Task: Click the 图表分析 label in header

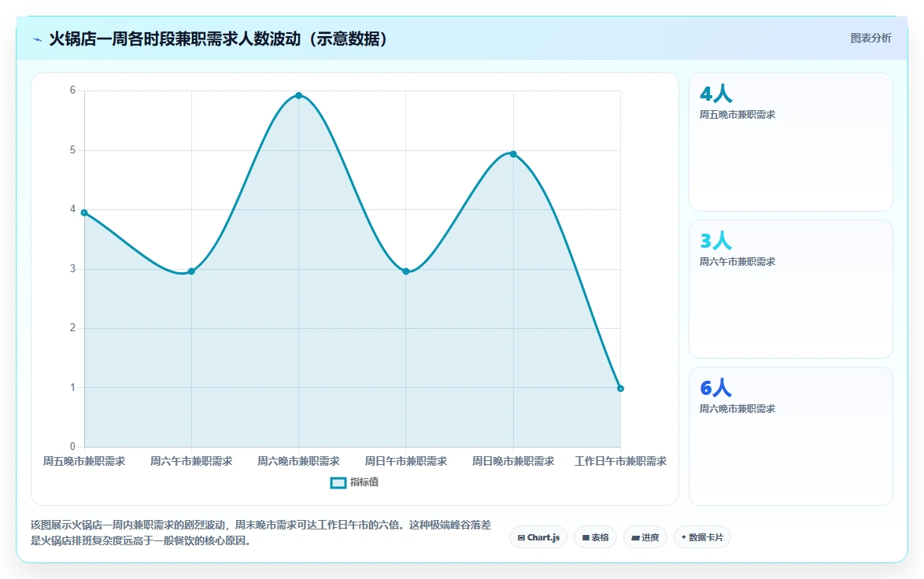Action: 870,39
